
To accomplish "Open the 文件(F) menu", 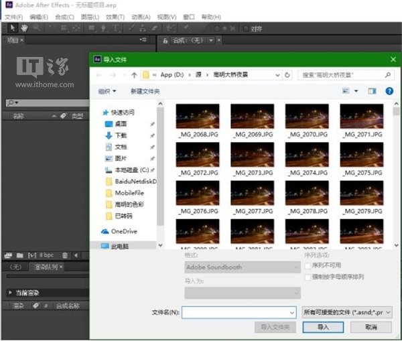I will 14,17.
